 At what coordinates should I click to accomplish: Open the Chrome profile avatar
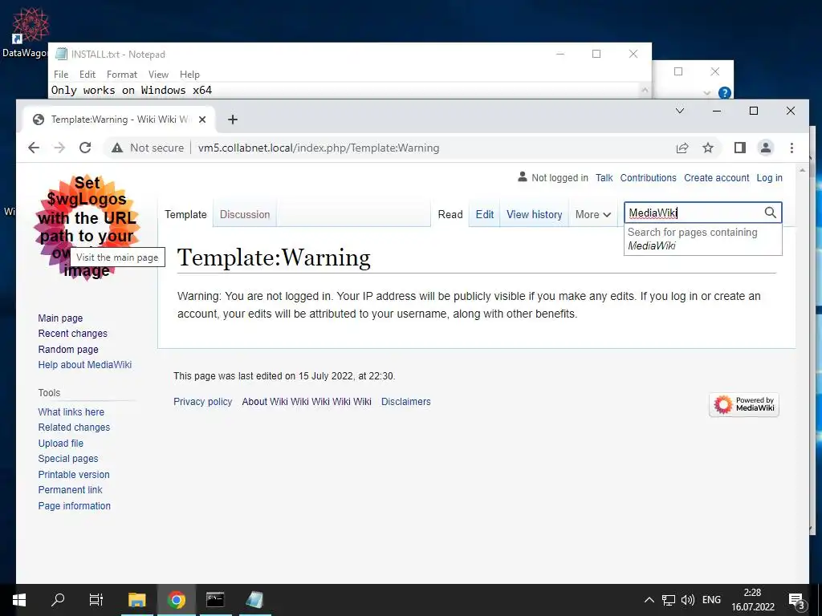click(765, 148)
